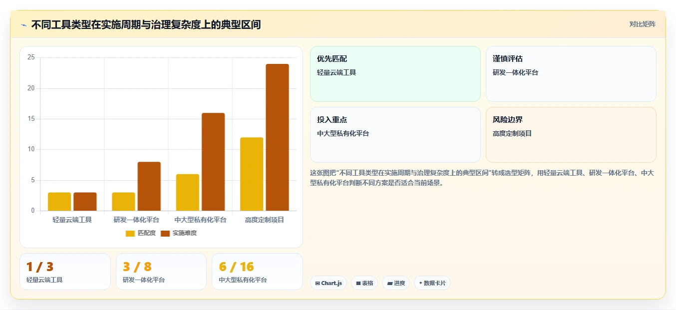Open the 1 / 3 轻量云端工具 stat card
Viewport: 676px width, 310px height.
[x=65, y=272]
